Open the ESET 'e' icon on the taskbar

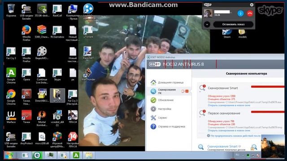click(37, 155)
